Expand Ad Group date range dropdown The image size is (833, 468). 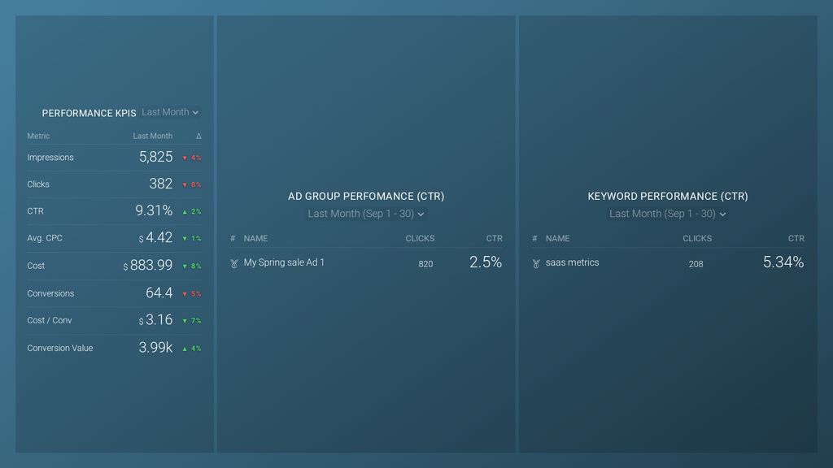click(366, 214)
